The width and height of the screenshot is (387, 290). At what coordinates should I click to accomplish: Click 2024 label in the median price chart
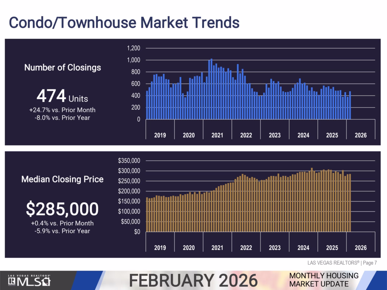[x=303, y=248]
